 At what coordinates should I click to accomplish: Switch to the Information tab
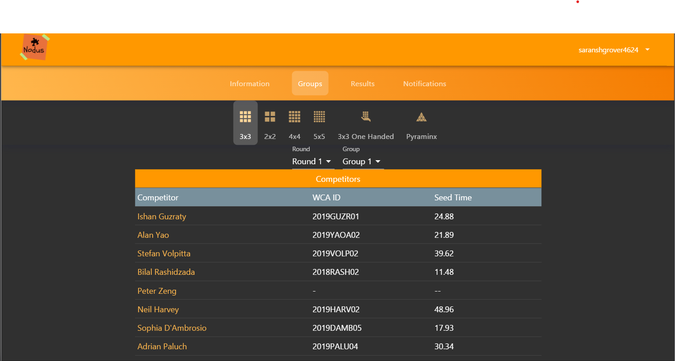250,83
